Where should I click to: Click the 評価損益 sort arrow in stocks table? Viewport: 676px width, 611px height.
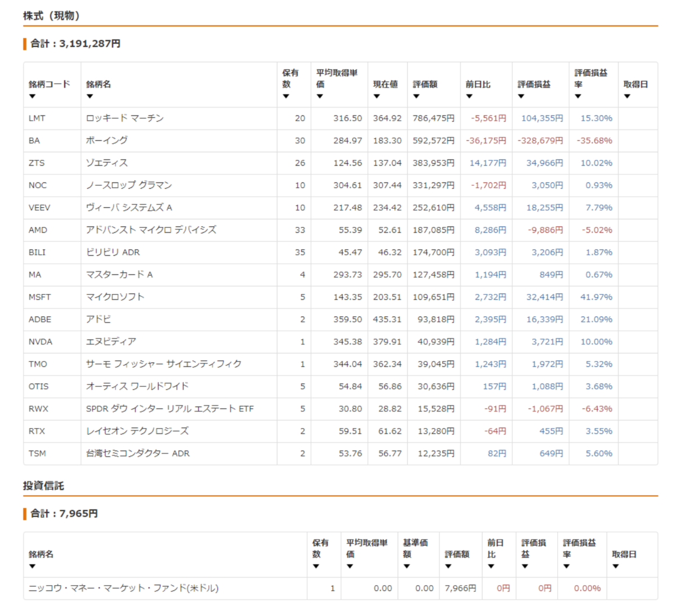point(521,96)
